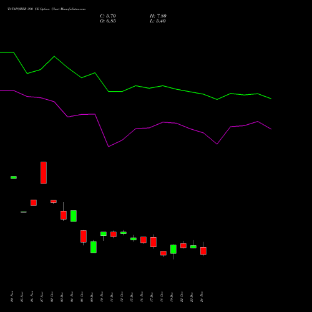Click the purple lower indicator line
This screenshot has height=312, width=312.
click(135, 129)
